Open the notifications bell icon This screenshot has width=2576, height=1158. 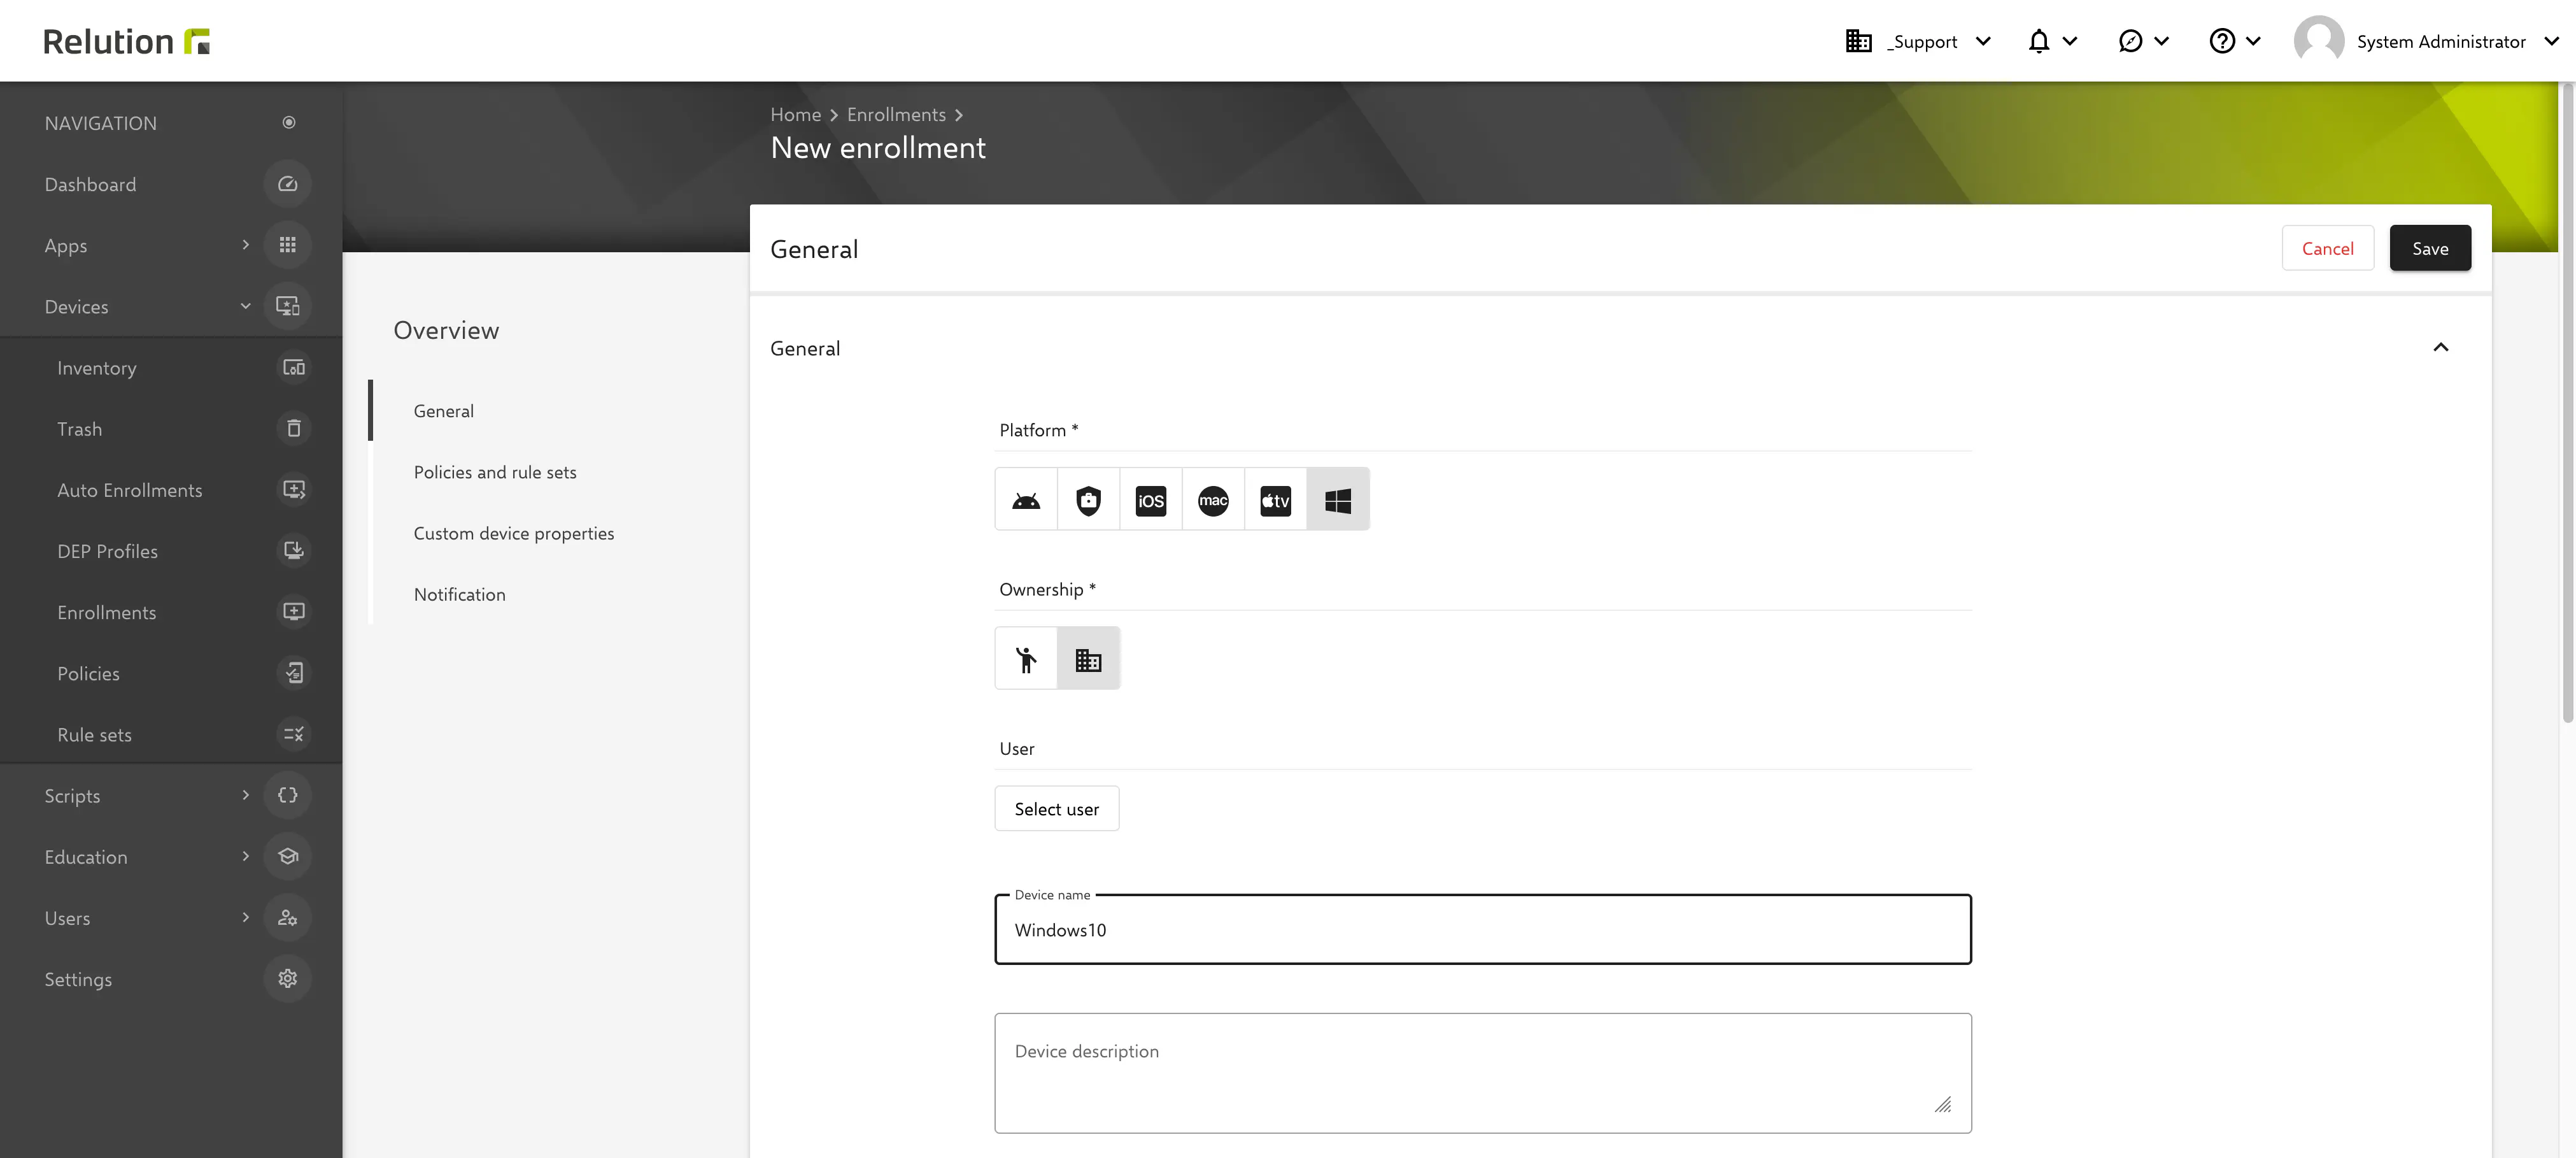pos(2039,41)
